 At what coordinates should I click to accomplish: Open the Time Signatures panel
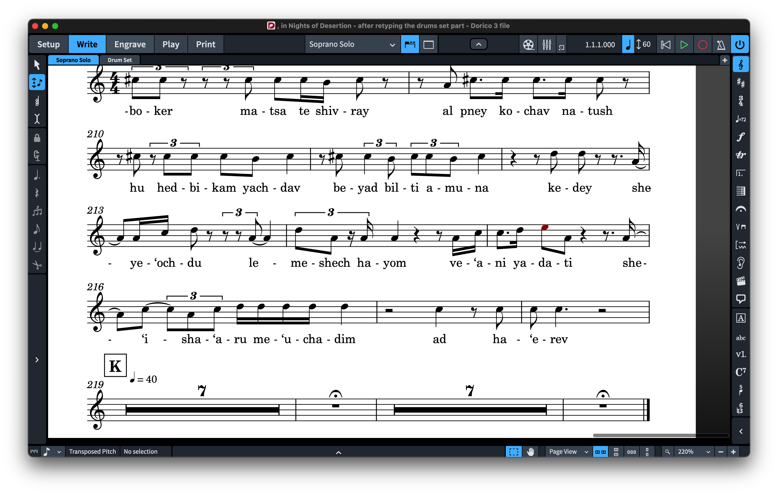740,101
